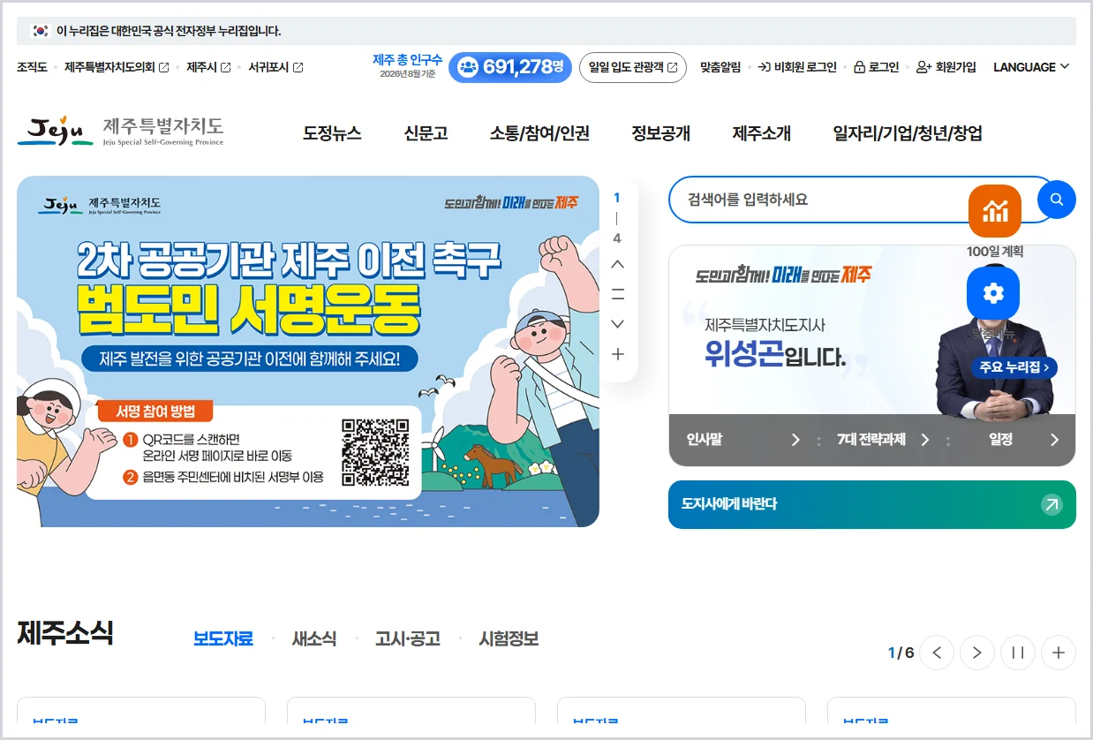Click the population people icon badge

click(468, 67)
